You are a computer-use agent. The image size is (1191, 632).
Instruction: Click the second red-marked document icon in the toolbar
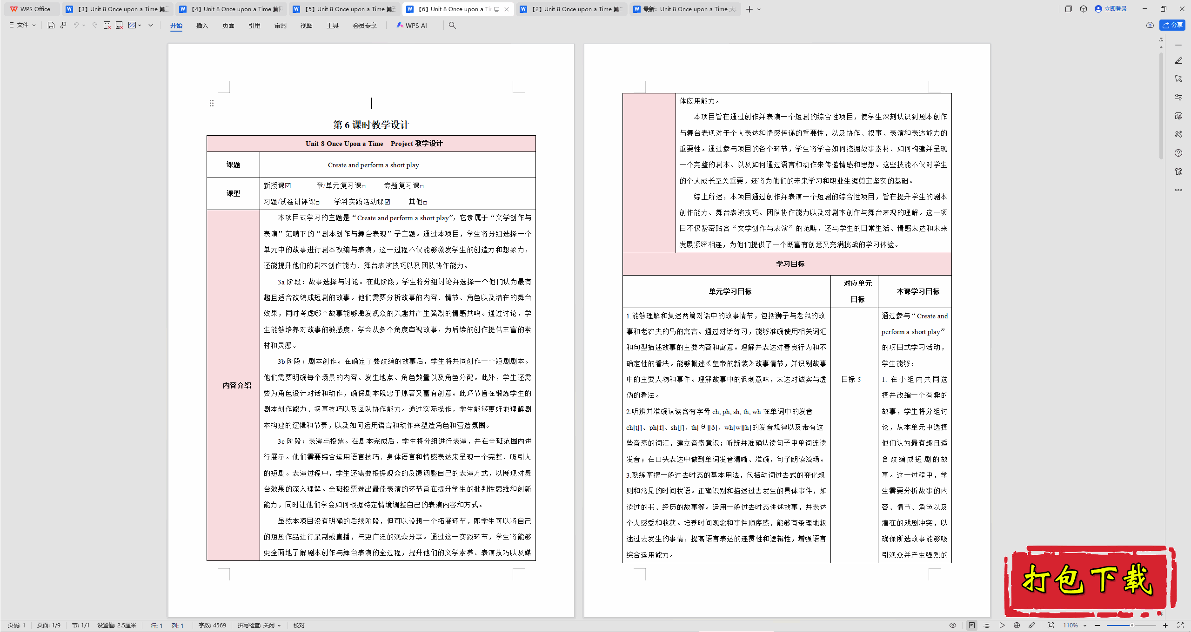119,25
